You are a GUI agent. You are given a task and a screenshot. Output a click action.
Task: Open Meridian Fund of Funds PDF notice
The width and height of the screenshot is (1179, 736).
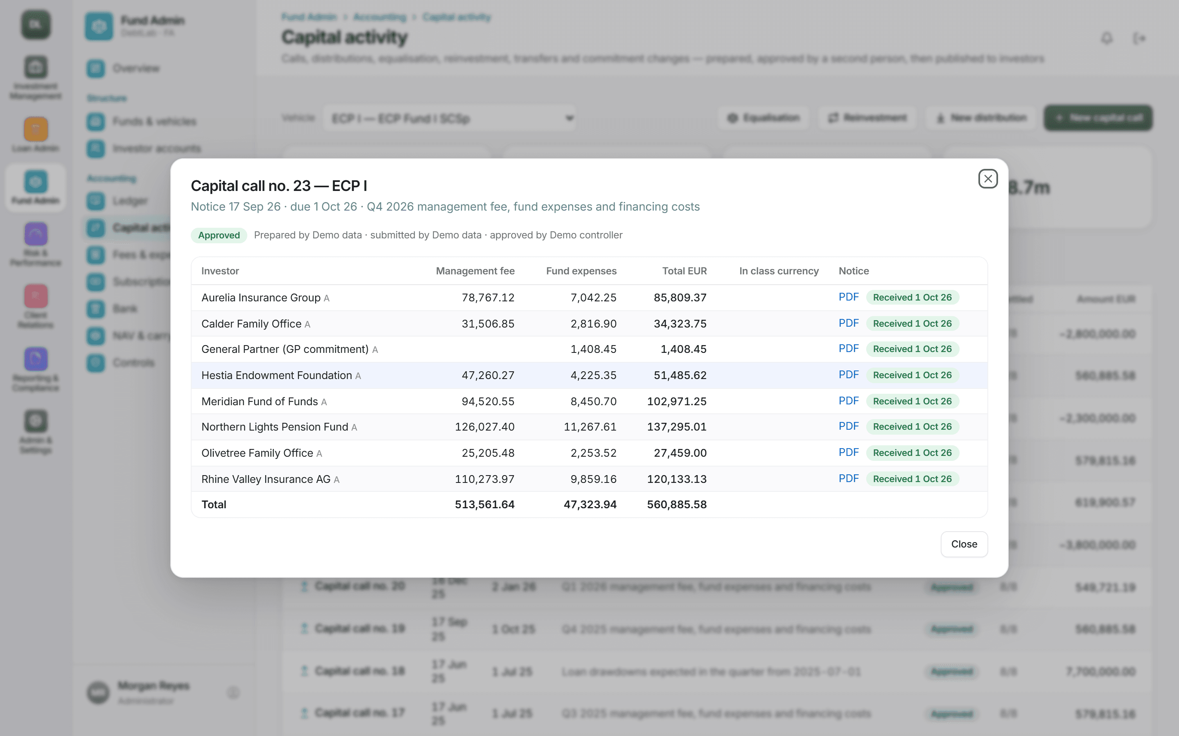(848, 401)
